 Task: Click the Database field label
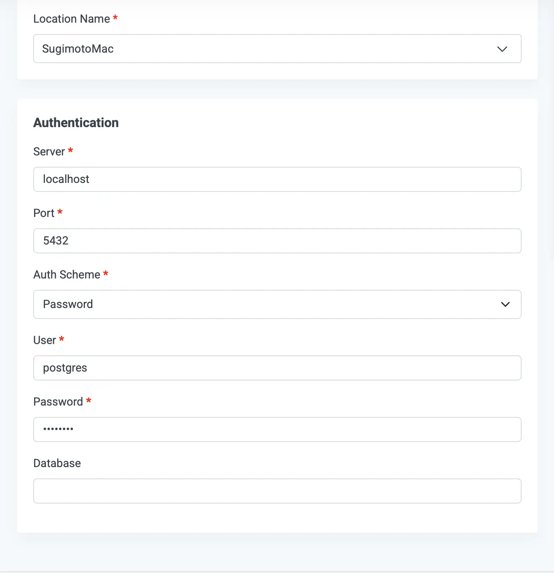[x=57, y=463]
